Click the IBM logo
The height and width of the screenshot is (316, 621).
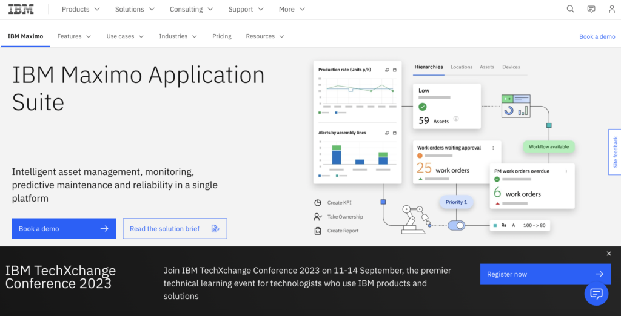click(x=21, y=9)
